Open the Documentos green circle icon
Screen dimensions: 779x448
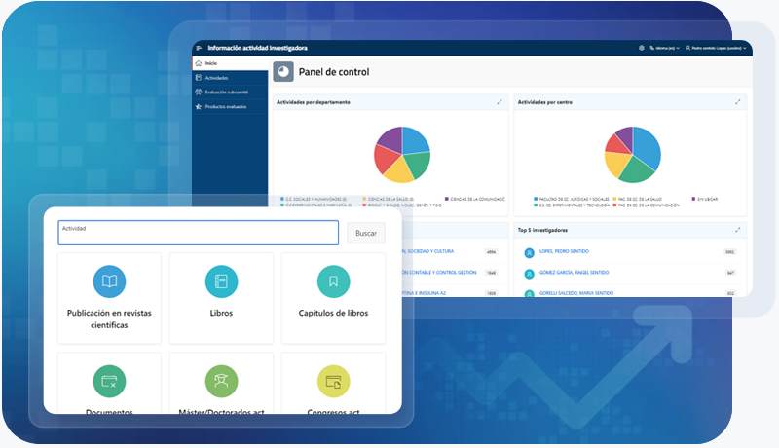(109, 381)
